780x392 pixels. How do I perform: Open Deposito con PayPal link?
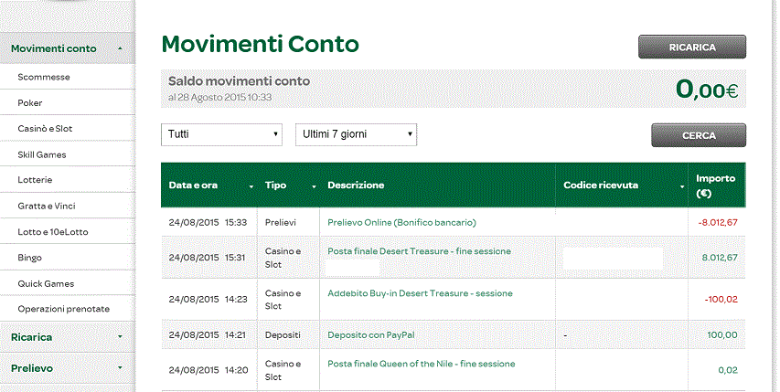370,335
